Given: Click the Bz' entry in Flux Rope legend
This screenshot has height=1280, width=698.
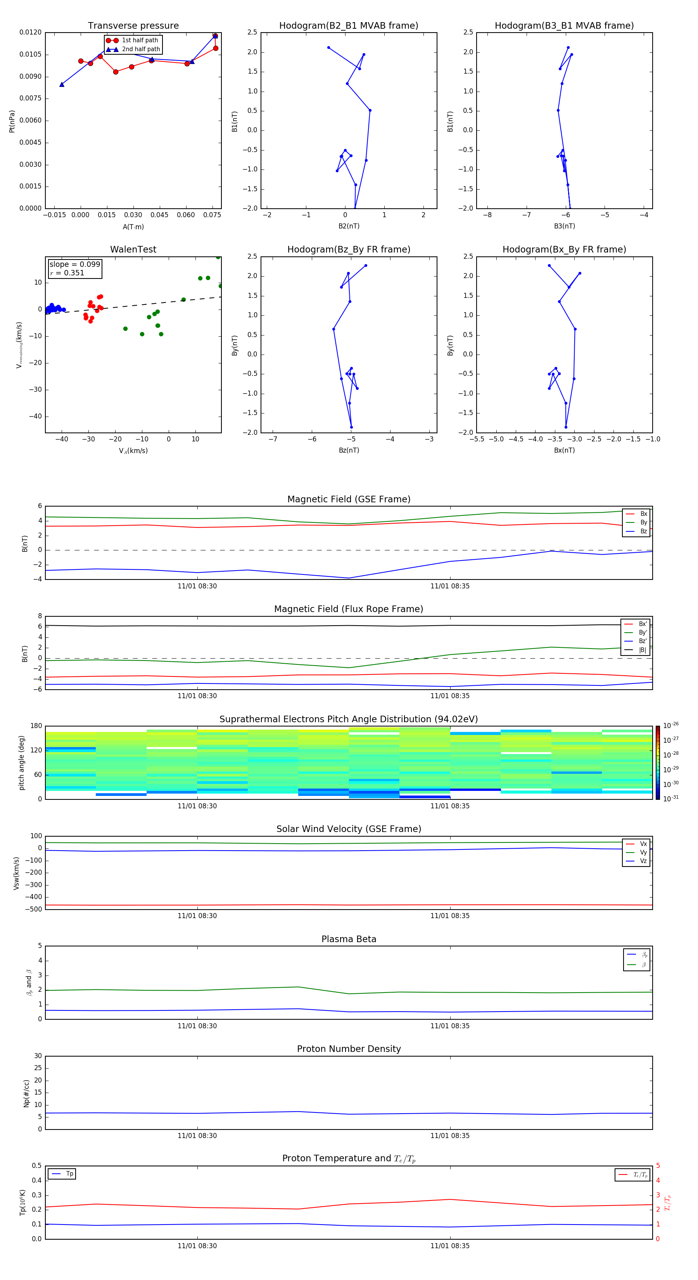Looking at the screenshot, I should pos(636,641).
